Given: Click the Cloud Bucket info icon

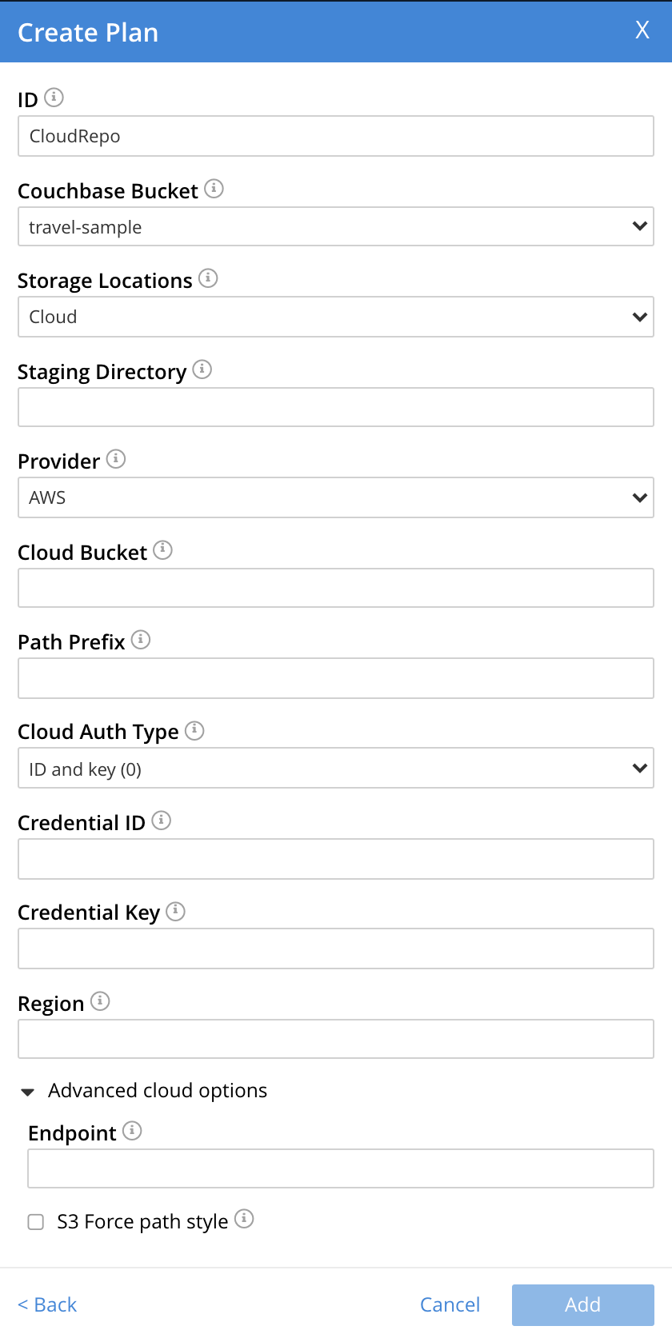Looking at the screenshot, I should (163, 550).
